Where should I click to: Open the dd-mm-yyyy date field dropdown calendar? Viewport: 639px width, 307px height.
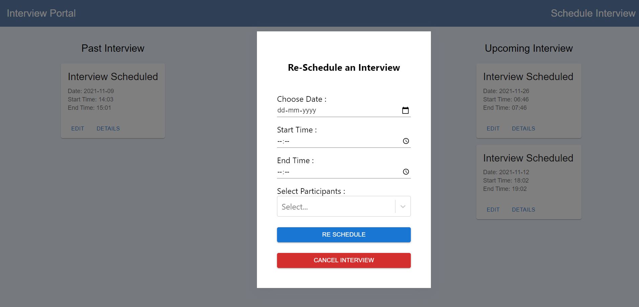click(x=405, y=110)
